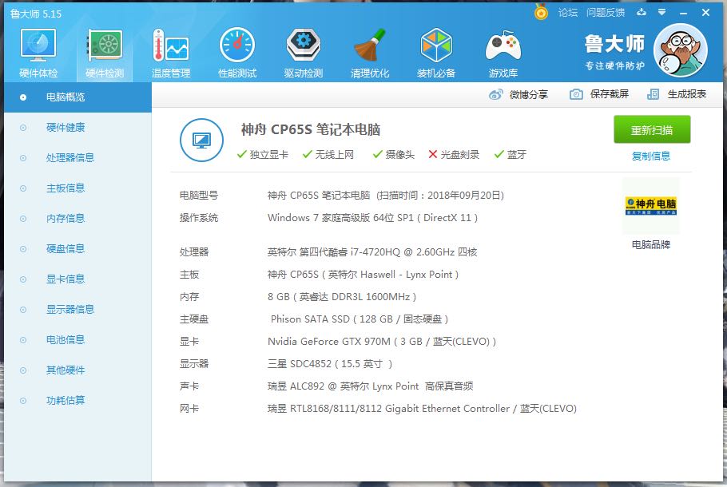
Task: Click the heading 神舟 CP65S 笔记本电脑
Action: (311, 129)
